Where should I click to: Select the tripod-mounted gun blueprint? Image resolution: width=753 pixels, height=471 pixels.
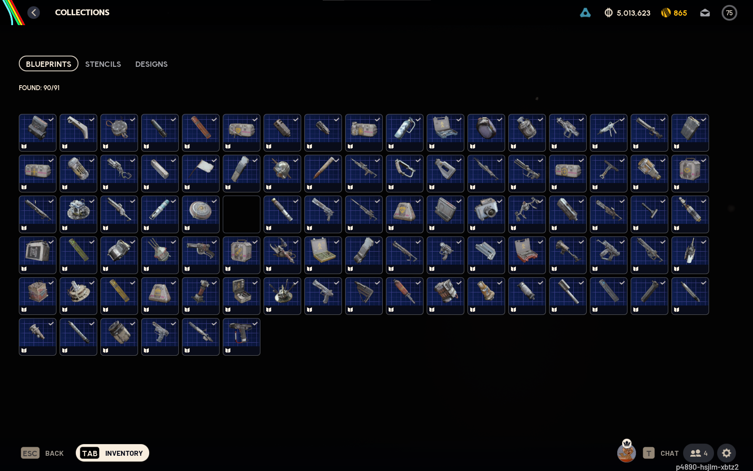click(x=609, y=133)
